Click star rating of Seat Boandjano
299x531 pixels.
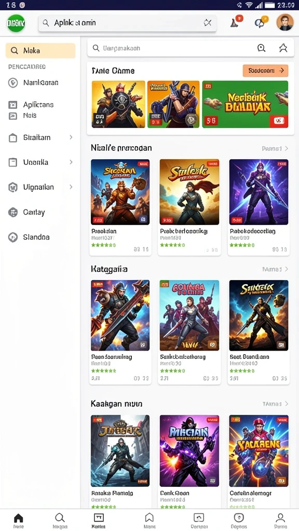(x=242, y=370)
